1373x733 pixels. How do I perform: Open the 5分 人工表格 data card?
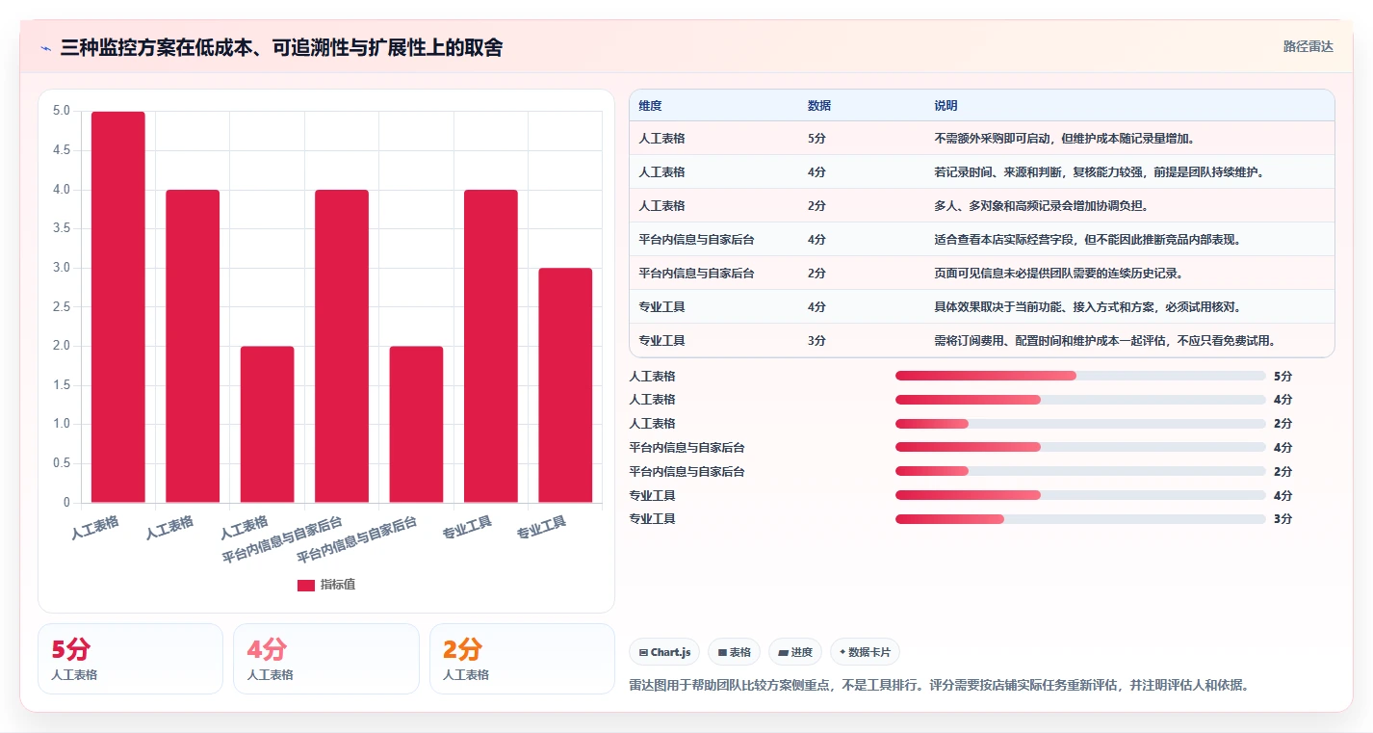pyautogui.click(x=130, y=659)
